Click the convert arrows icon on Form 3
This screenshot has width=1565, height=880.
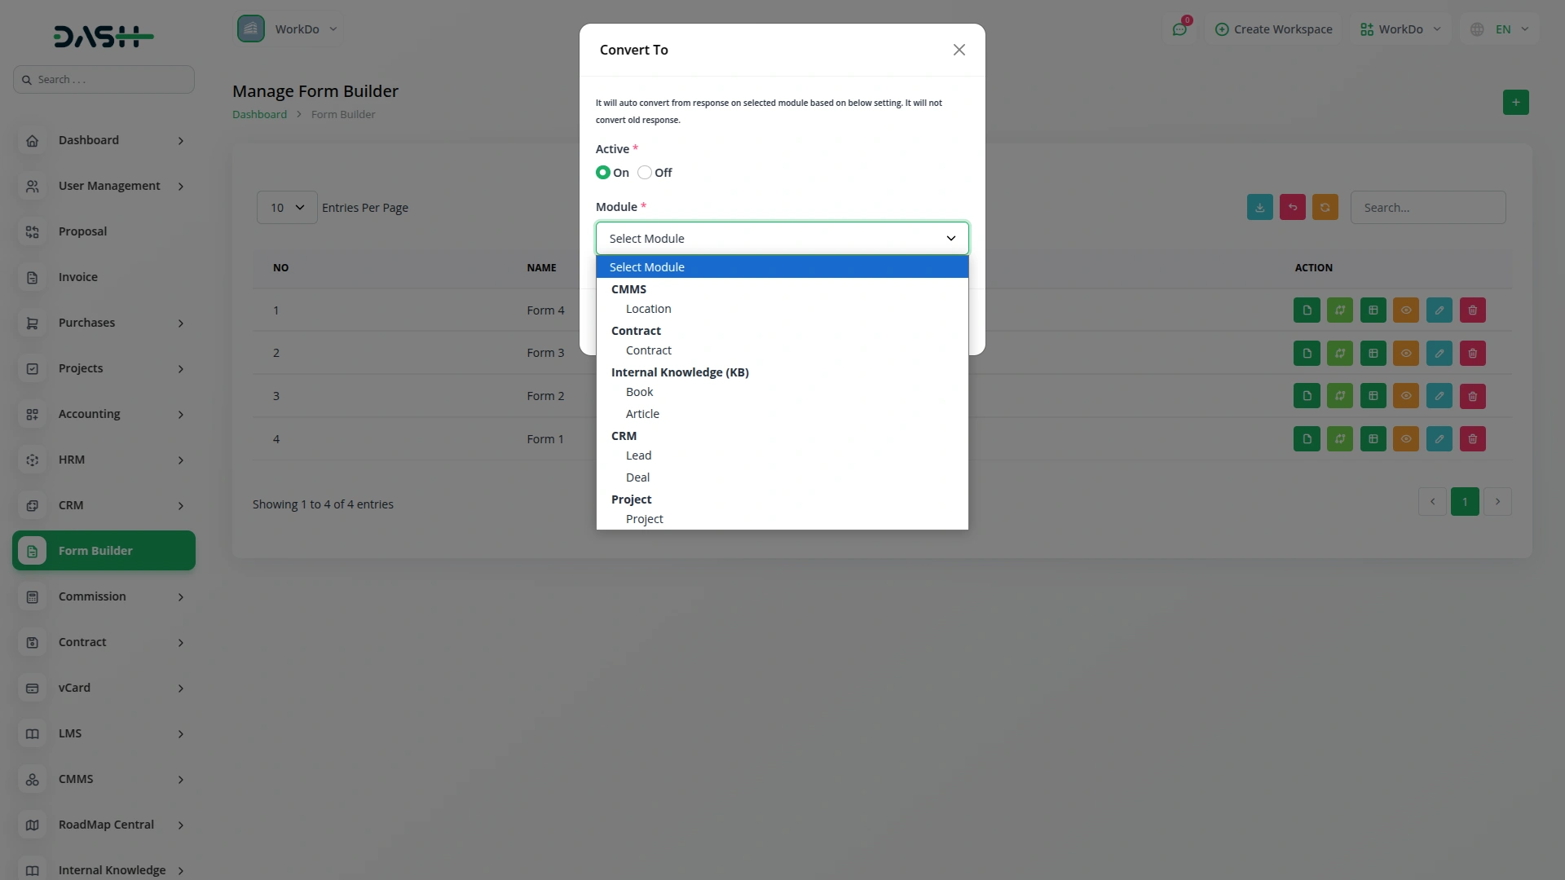(1340, 353)
